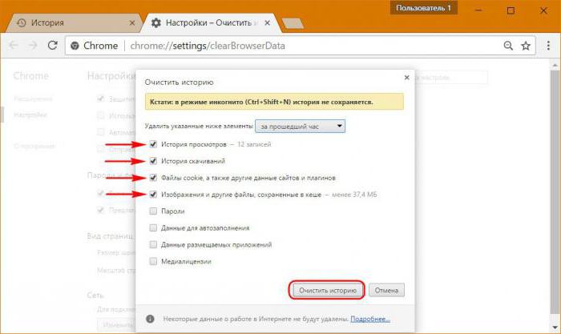Close the Очистить историю dialog with X
The height and width of the screenshot is (334, 561).
pos(407,77)
